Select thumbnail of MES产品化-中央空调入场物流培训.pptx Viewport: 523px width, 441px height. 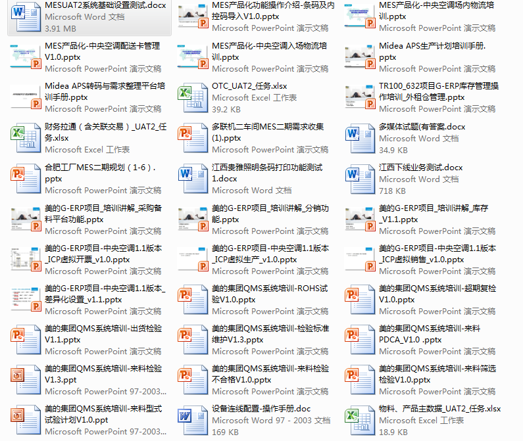pos(193,57)
